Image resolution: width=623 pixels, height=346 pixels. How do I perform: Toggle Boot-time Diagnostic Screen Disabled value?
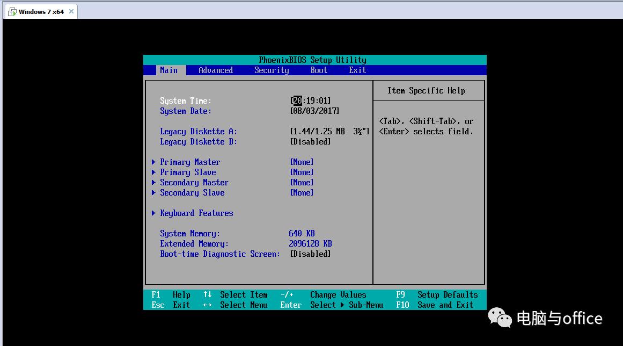310,254
